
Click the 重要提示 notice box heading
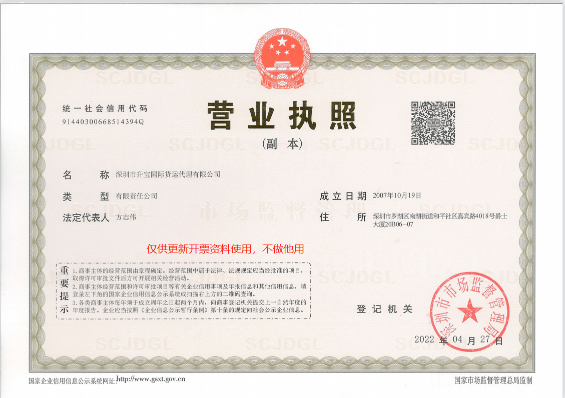point(64,289)
